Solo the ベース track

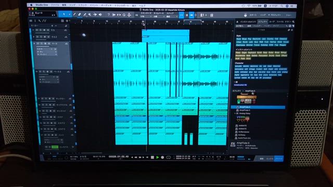point(41,44)
